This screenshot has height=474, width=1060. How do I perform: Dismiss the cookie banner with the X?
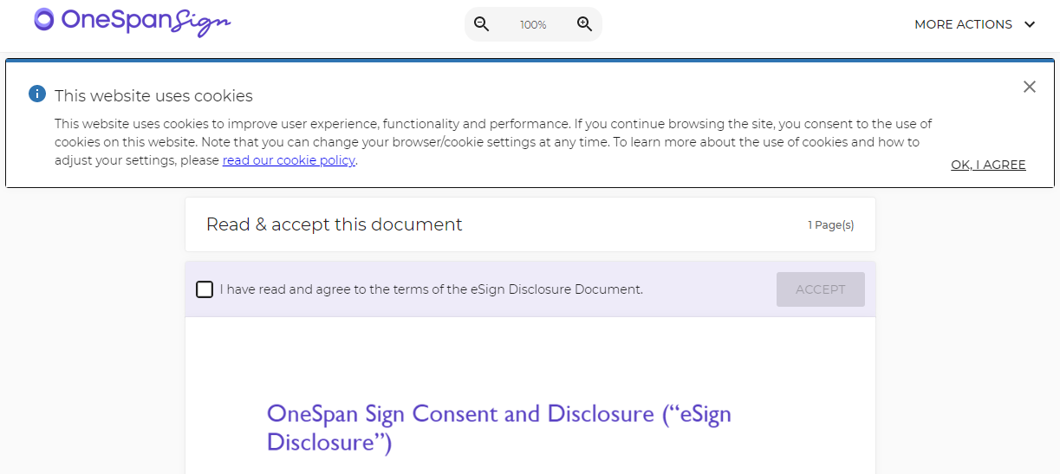[x=1029, y=87]
